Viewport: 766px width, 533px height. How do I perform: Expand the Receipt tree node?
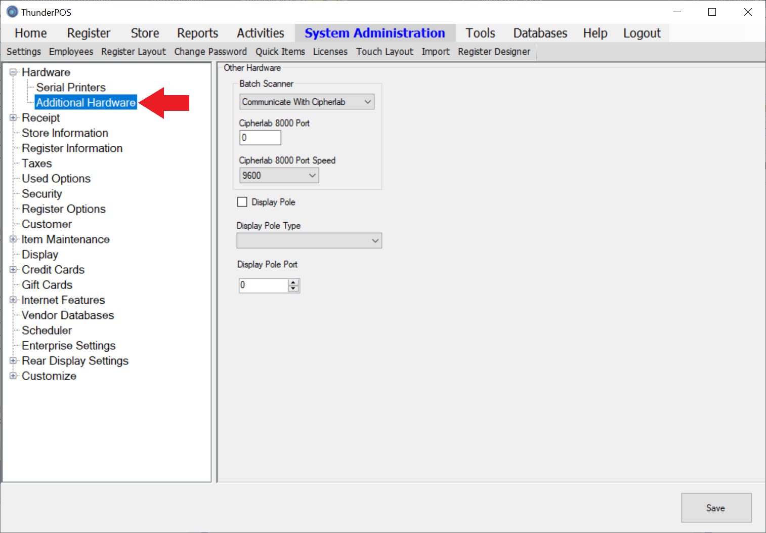pos(13,118)
